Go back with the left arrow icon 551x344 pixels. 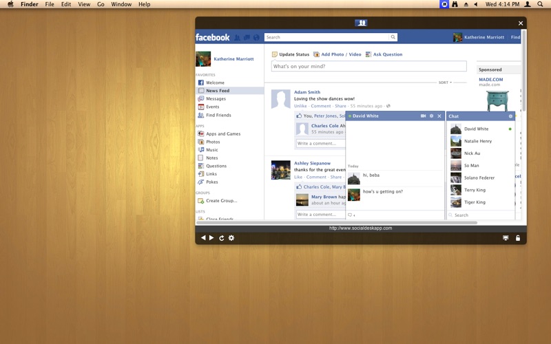203,238
